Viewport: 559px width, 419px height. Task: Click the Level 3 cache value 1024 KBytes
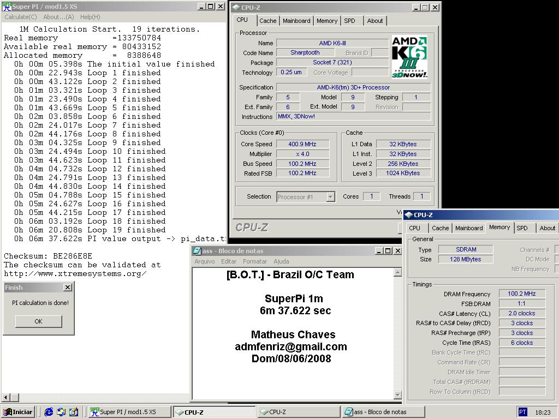point(403,173)
